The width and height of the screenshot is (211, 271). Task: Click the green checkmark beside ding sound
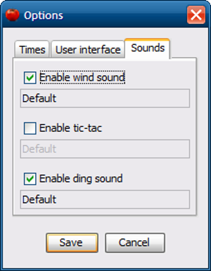[x=30, y=179]
